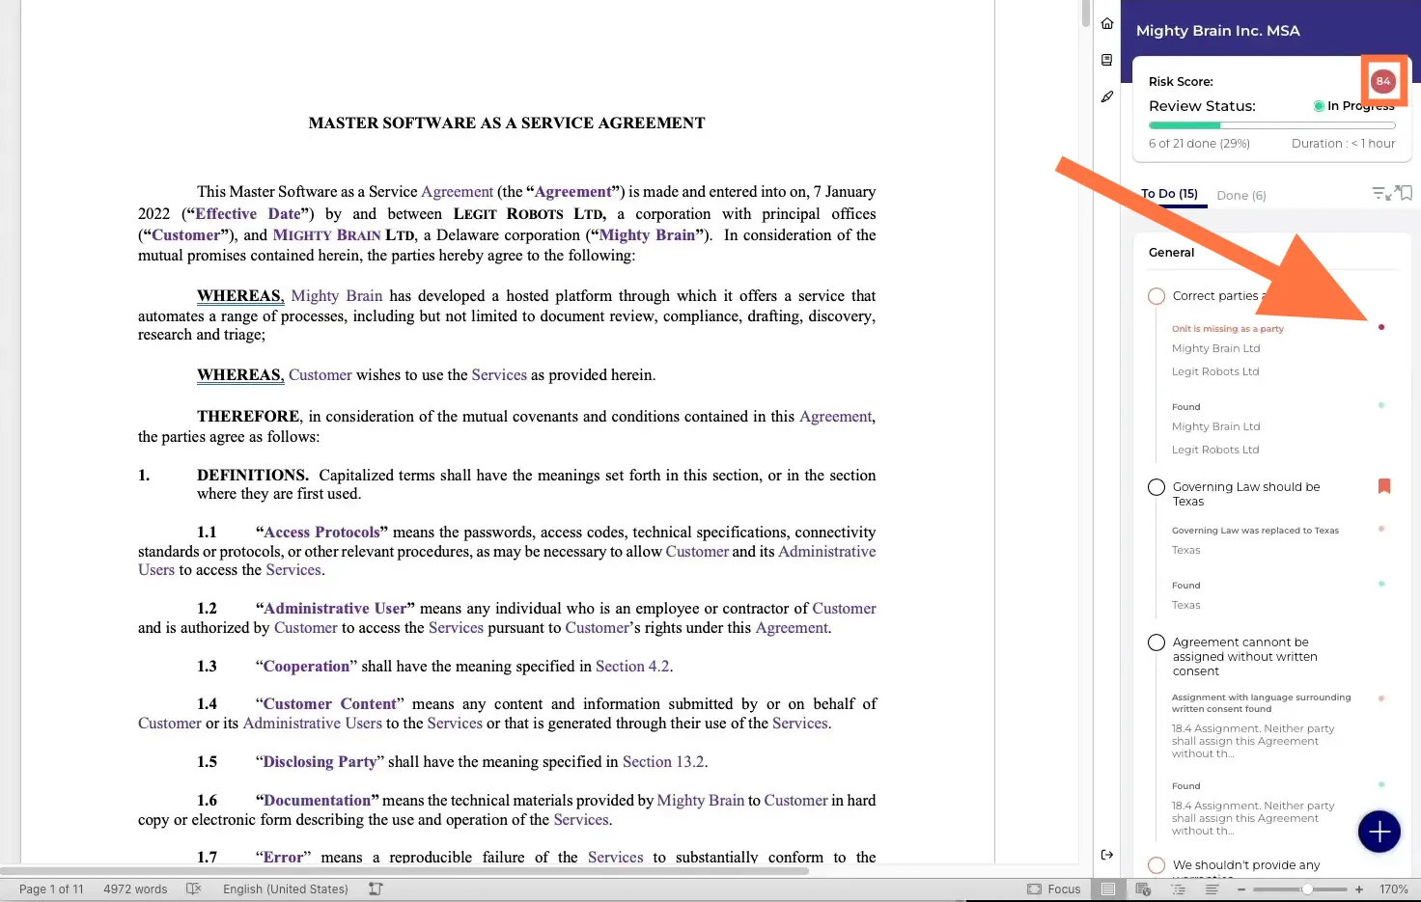Click the zoom in plus button
1421x902 pixels.
tap(1359, 889)
